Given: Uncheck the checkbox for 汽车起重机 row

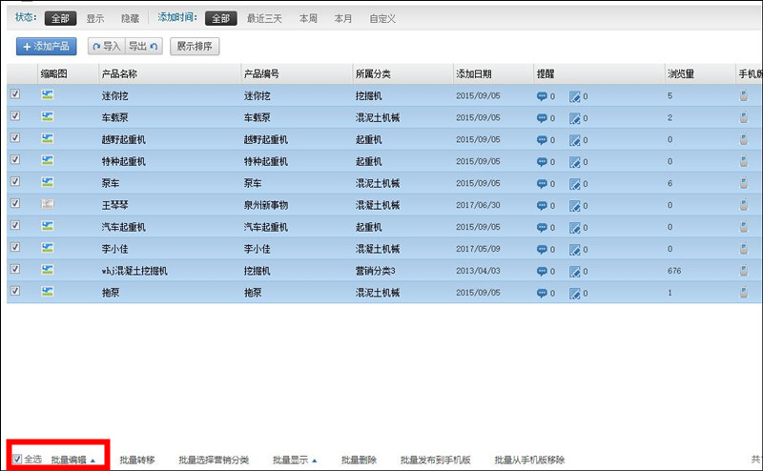Looking at the screenshot, I should pos(15,227).
